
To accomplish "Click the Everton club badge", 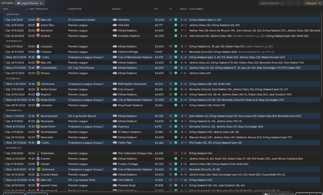I will (x=38, y=159).
